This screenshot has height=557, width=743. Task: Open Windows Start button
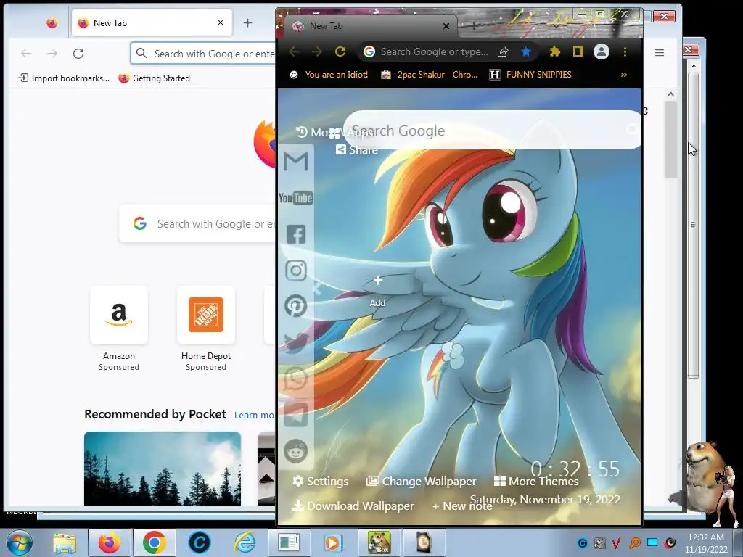(20, 542)
